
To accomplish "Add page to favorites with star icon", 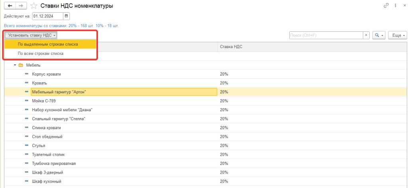I will (x=33, y=6).
